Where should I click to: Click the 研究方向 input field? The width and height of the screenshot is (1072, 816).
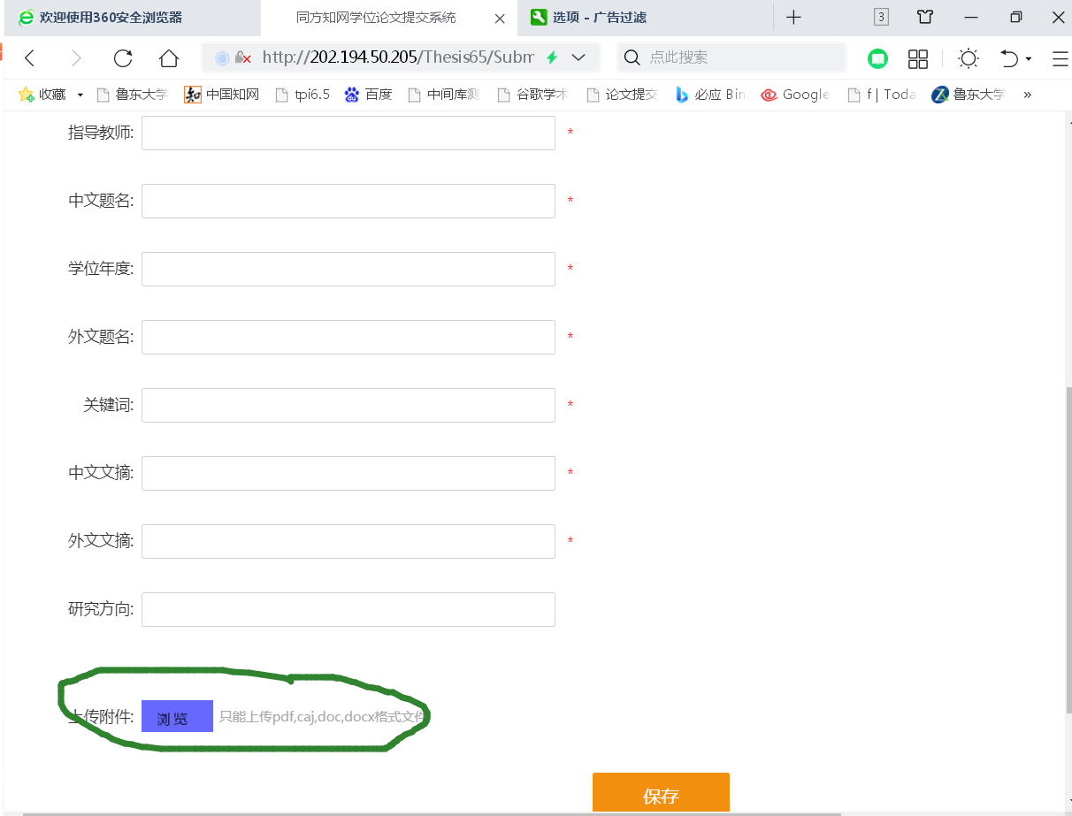(348, 609)
